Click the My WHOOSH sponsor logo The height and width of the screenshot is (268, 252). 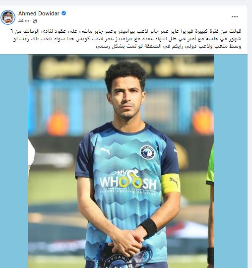click(x=128, y=182)
